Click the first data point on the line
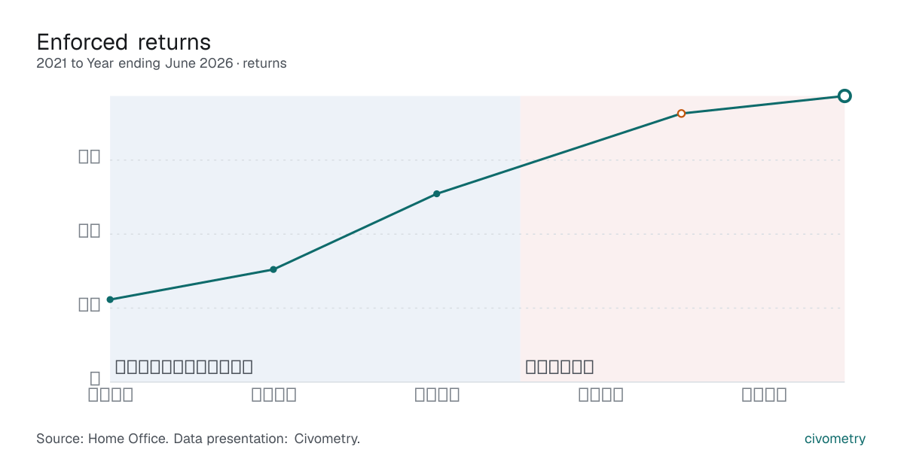The height and width of the screenshot is (474, 904). coord(110,299)
